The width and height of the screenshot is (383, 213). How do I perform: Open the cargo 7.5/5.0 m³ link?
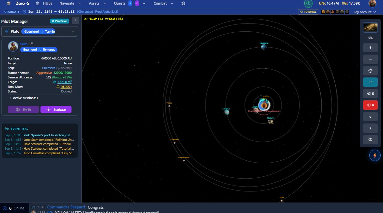pos(64,82)
